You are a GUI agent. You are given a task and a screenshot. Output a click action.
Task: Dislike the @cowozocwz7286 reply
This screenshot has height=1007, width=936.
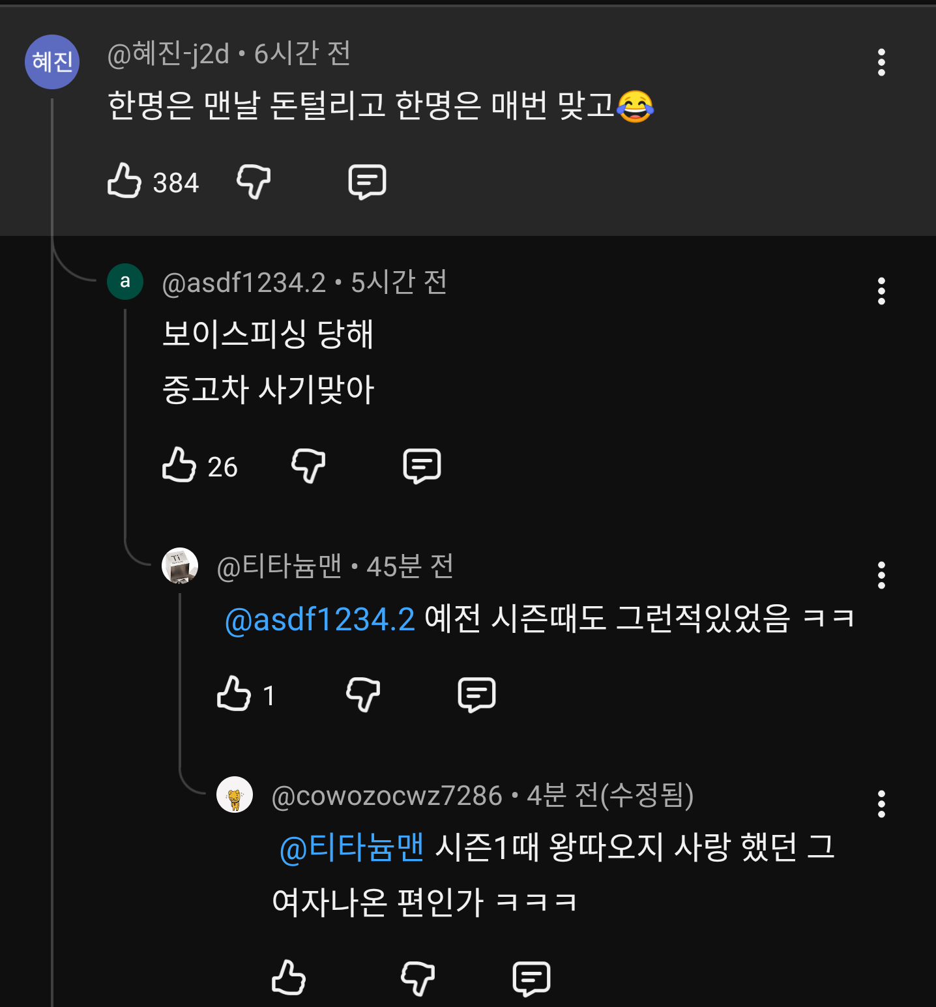[417, 978]
